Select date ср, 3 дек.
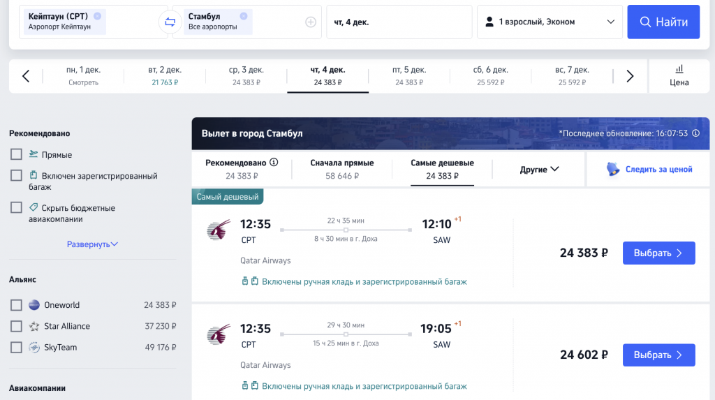Screen dimensions: 715x400 click(246, 75)
